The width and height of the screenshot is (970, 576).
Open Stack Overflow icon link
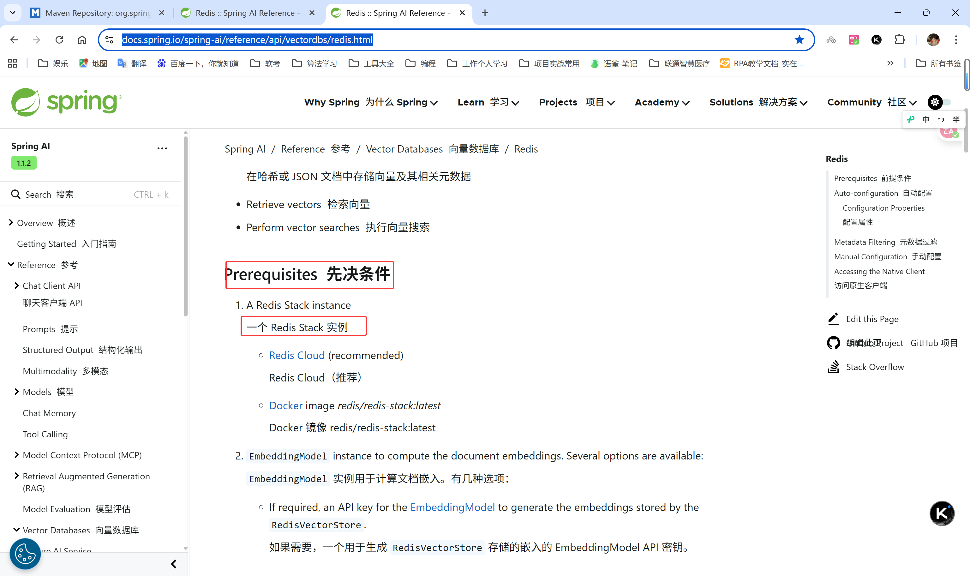[833, 367]
